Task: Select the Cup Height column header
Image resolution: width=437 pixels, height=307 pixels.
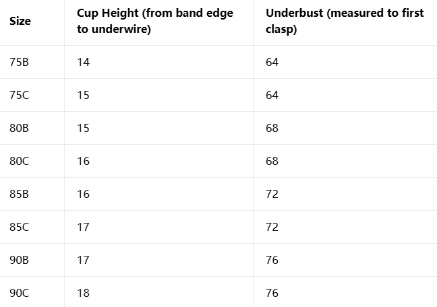Action: pos(154,22)
